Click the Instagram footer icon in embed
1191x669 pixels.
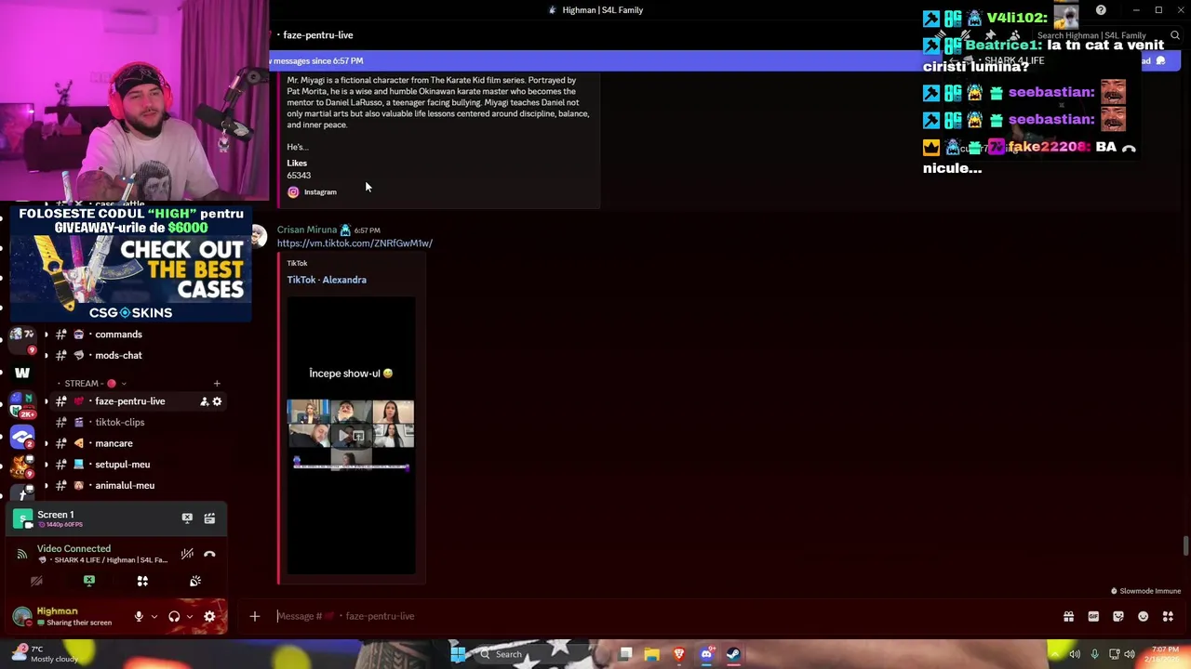pyautogui.click(x=293, y=192)
